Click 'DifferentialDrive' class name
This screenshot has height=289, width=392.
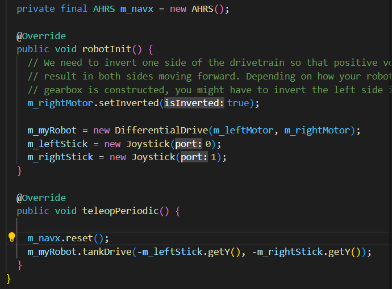[x=161, y=131]
